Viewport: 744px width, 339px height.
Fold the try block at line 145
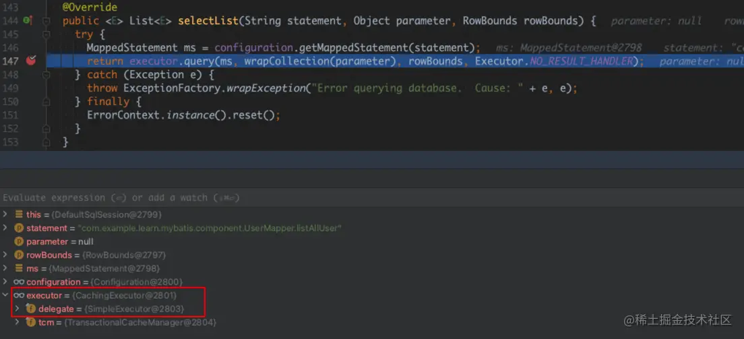(x=46, y=34)
